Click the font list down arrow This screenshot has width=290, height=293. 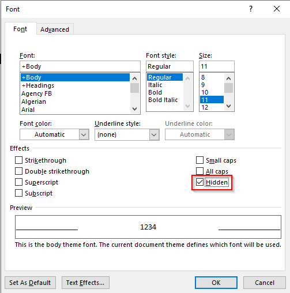[134, 109]
